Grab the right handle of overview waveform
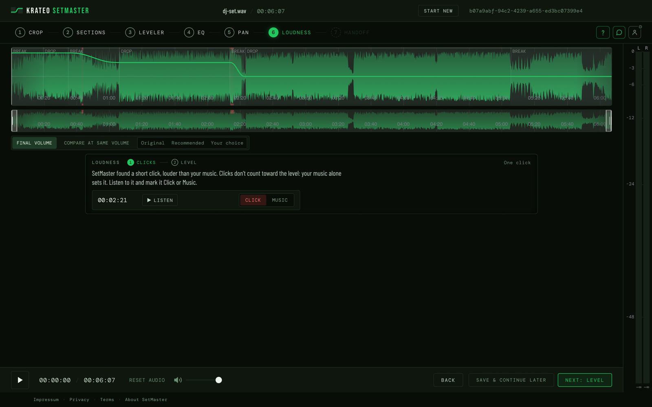 point(609,120)
